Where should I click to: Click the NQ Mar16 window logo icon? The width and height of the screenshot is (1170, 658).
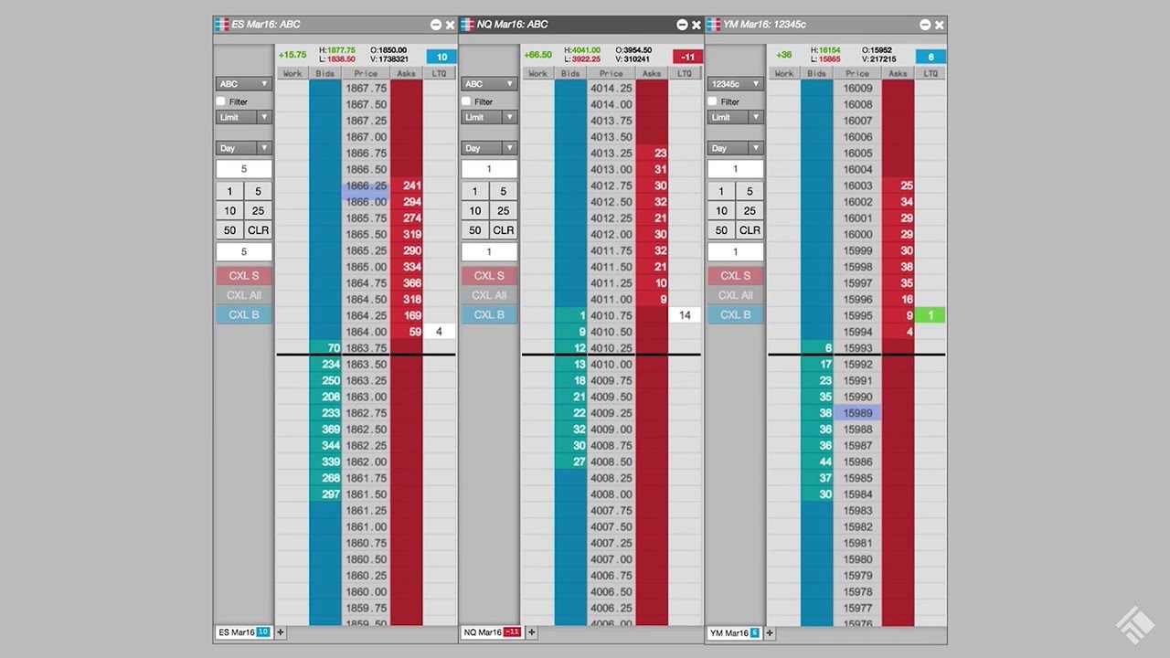tap(467, 25)
